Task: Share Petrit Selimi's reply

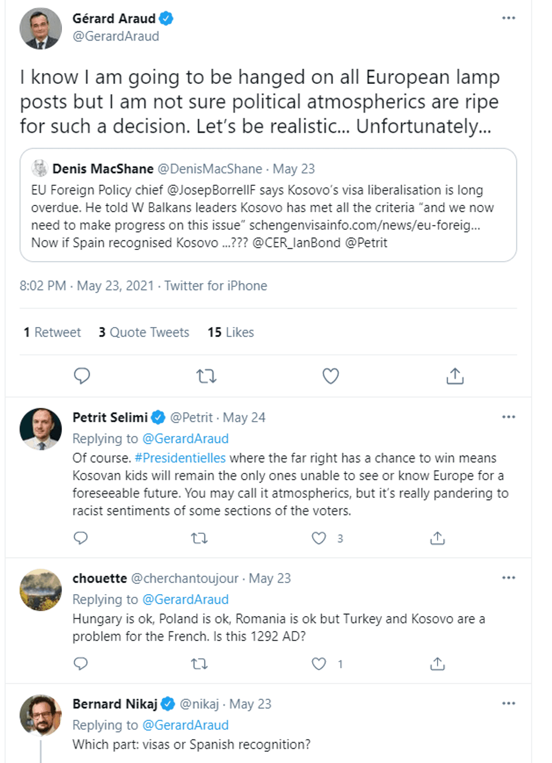Action: (x=437, y=538)
